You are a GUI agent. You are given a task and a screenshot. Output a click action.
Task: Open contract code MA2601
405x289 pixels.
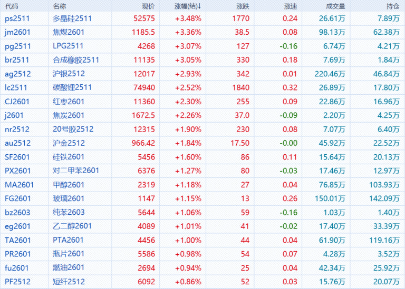20,185
